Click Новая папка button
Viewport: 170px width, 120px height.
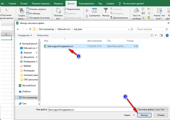(43, 35)
